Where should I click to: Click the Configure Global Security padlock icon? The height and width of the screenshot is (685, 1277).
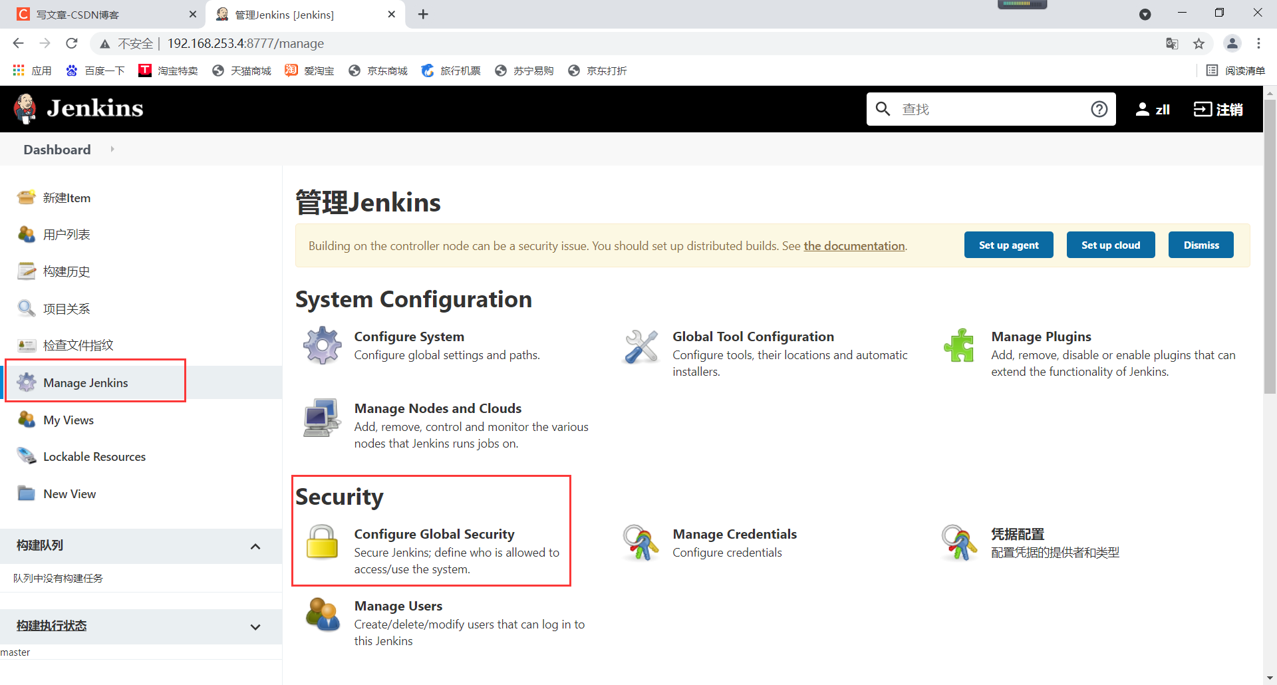click(322, 541)
